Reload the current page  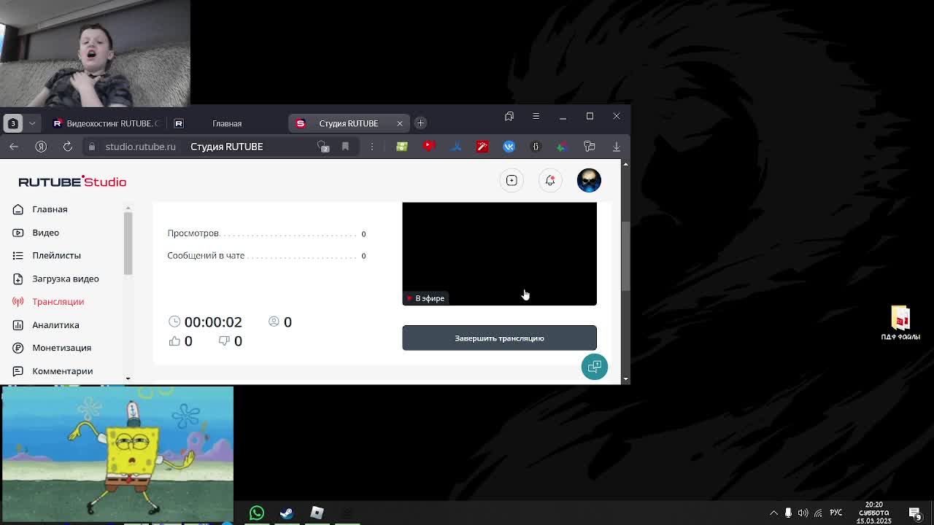(67, 147)
